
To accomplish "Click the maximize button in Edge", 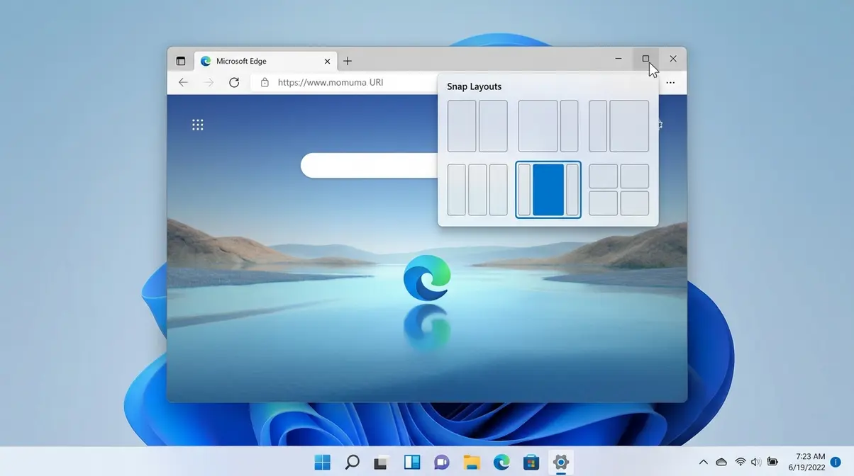I will point(645,59).
